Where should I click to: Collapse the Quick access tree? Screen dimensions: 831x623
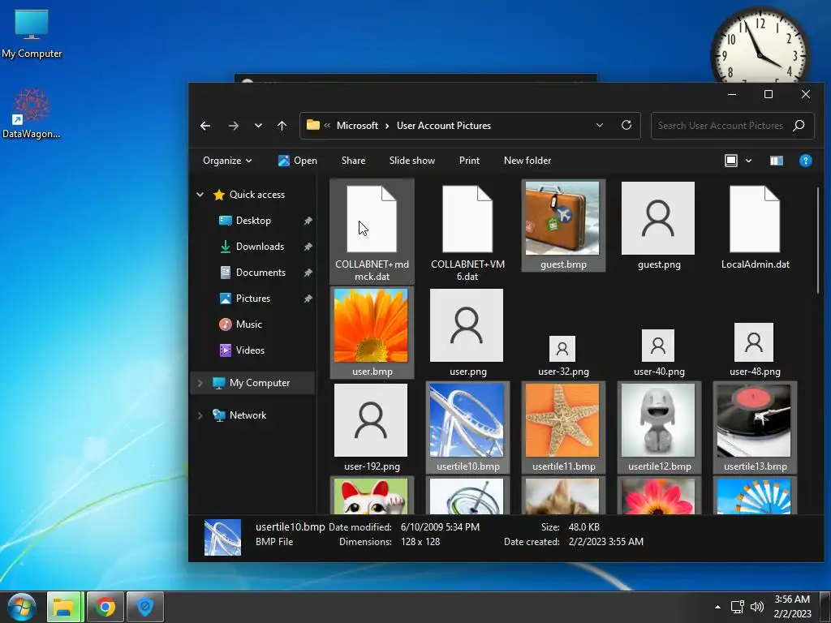[200, 195]
